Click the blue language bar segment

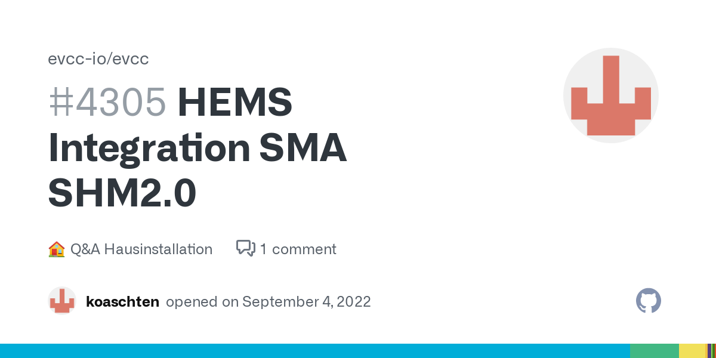[x=314, y=351]
